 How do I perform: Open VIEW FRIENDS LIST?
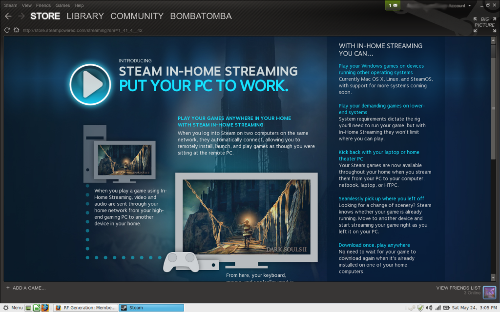458,288
